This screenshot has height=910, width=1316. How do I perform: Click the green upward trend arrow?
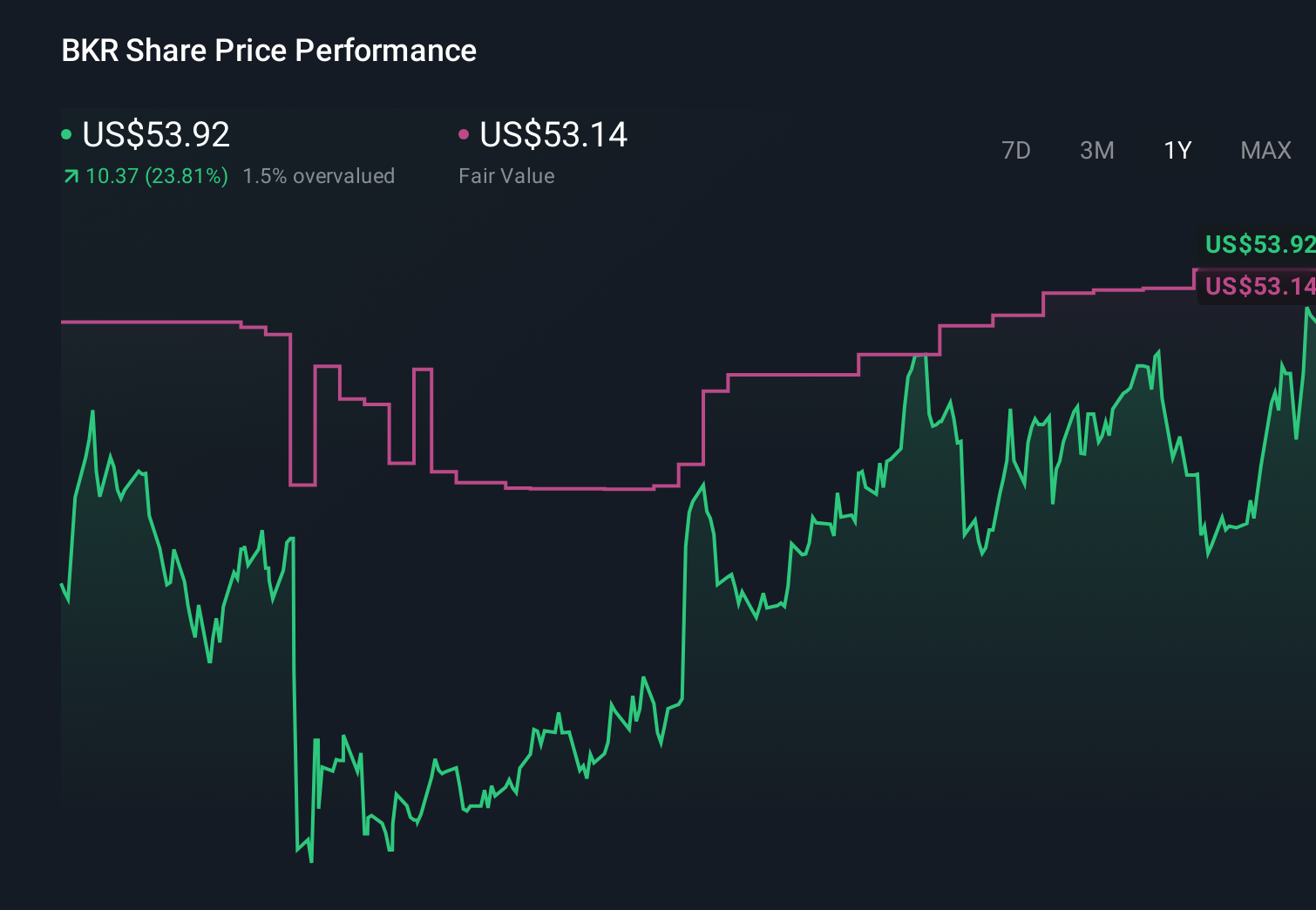click(69, 176)
